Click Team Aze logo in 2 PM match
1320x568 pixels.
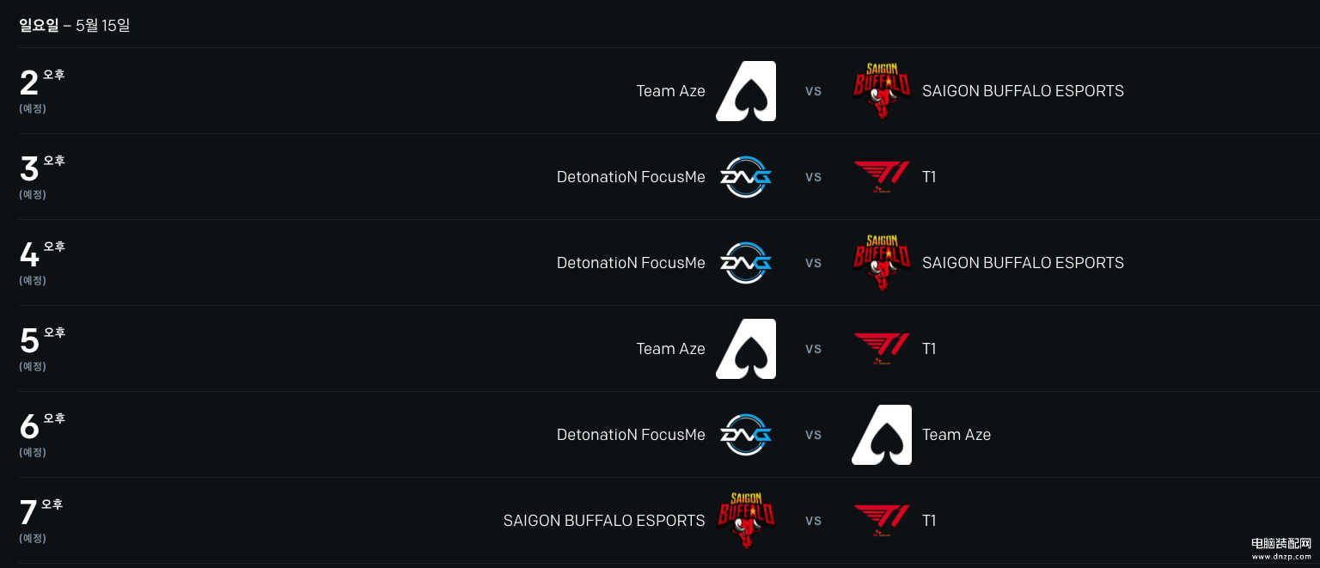coord(746,91)
